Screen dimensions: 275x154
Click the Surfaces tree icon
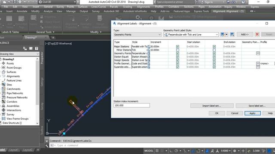[x=3, y=72]
